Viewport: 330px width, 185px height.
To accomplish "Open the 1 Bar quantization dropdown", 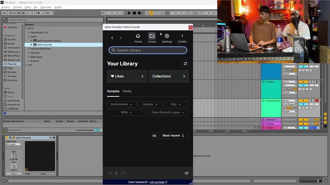I will (x=49, y=13).
